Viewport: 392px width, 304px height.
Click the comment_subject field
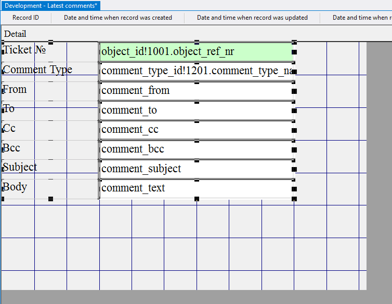pyautogui.click(x=196, y=169)
